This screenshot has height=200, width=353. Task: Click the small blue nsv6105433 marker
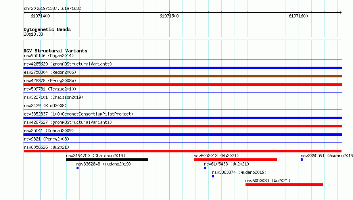(x=205, y=168)
